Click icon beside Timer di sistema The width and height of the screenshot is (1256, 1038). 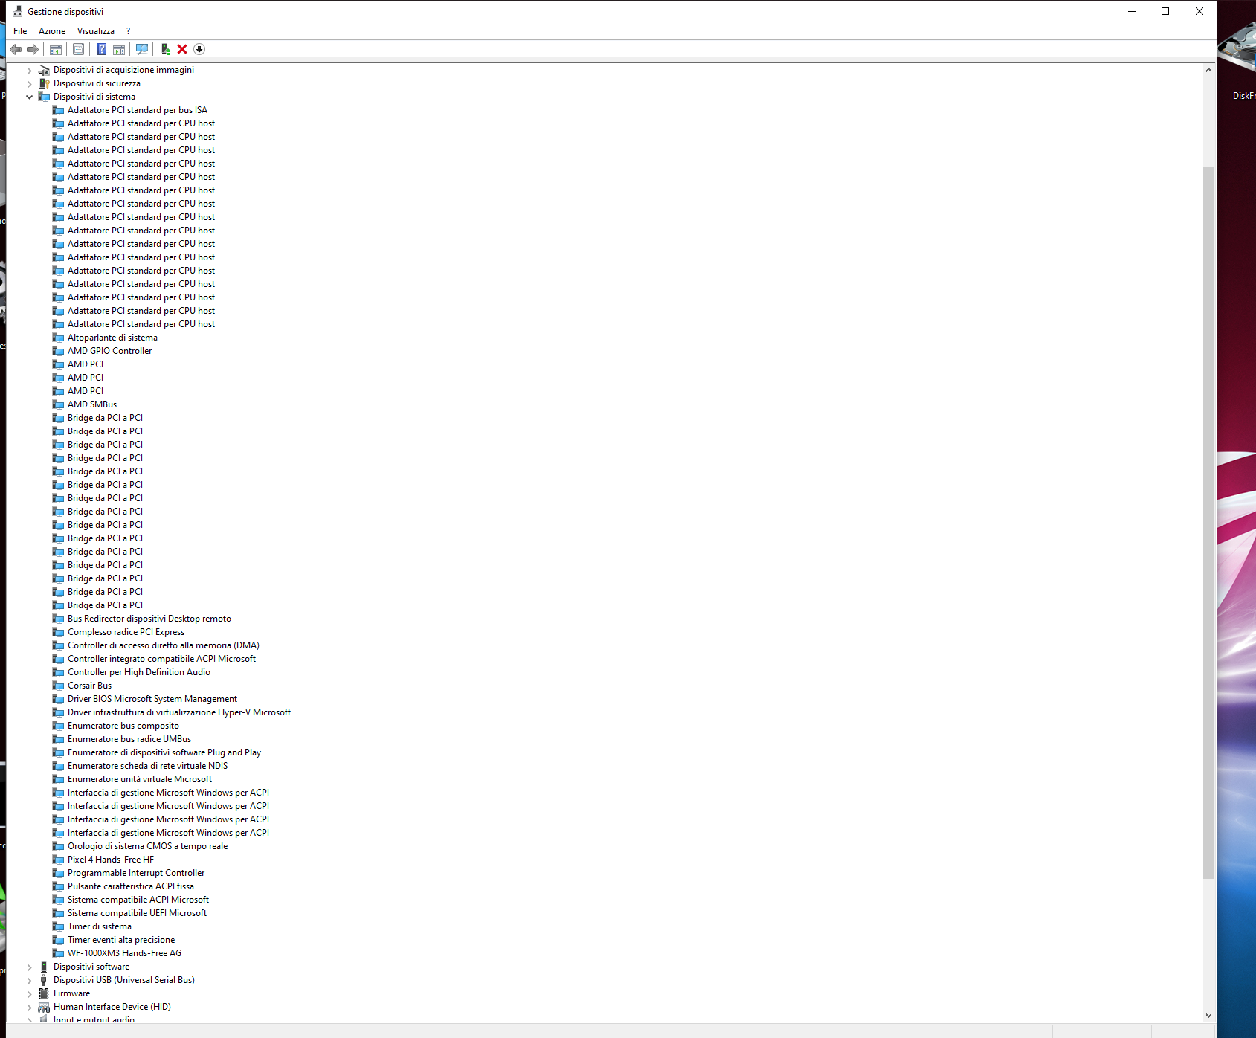click(58, 926)
